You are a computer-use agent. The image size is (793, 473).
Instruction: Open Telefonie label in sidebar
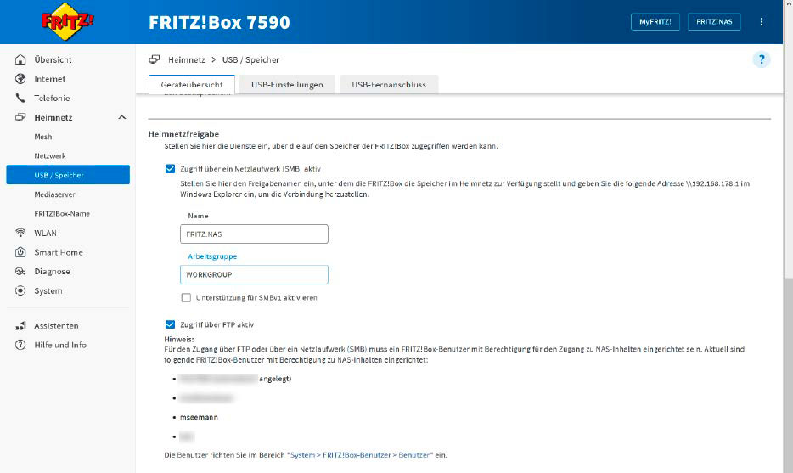point(52,99)
